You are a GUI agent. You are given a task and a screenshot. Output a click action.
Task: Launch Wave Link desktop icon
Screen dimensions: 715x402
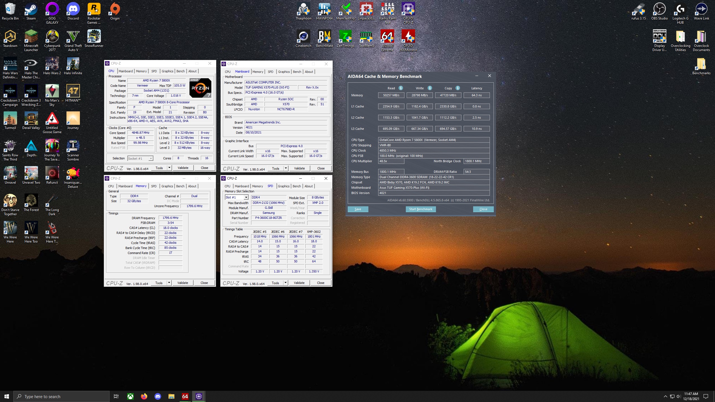701,11
